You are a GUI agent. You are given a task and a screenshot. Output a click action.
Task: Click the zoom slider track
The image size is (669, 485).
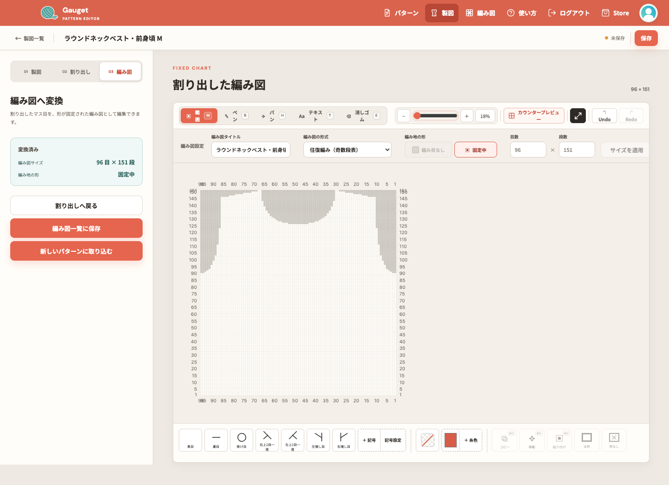point(436,116)
